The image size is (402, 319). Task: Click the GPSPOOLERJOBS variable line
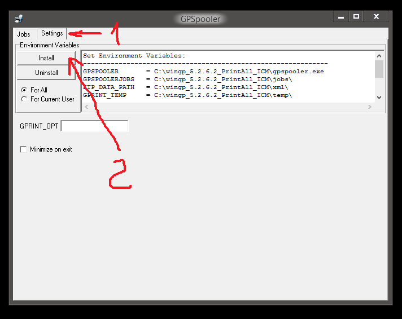pos(187,79)
